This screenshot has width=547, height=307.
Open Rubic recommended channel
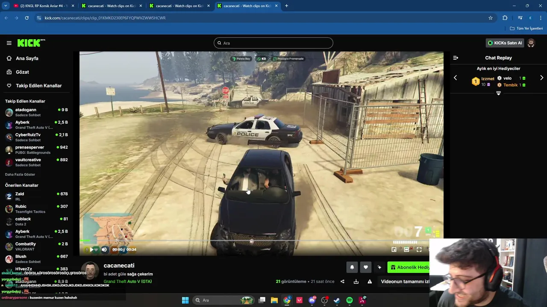(x=36, y=209)
